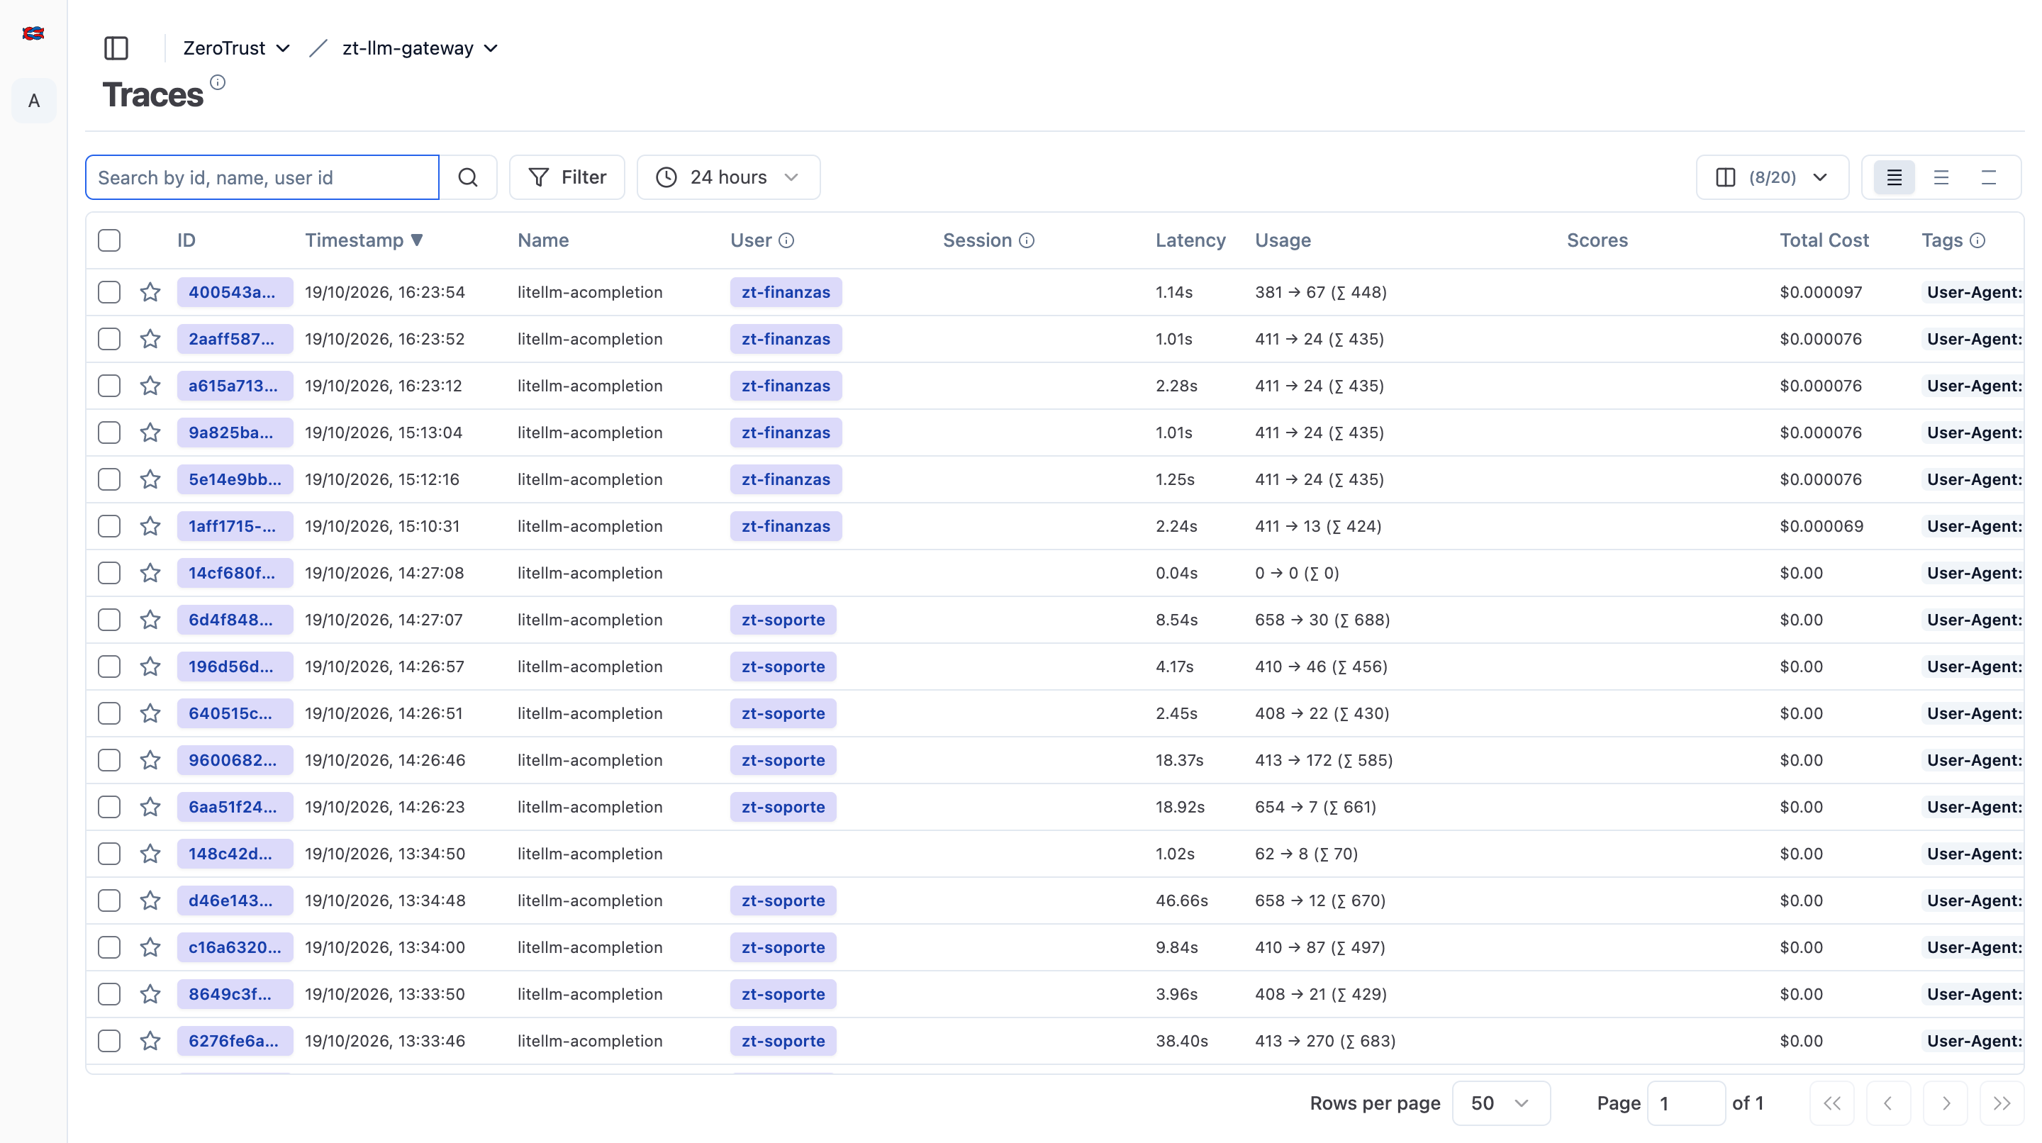2042x1143 pixels.
Task: Open the zt-llm-gateway project dropdown
Action: pos(420,48)
